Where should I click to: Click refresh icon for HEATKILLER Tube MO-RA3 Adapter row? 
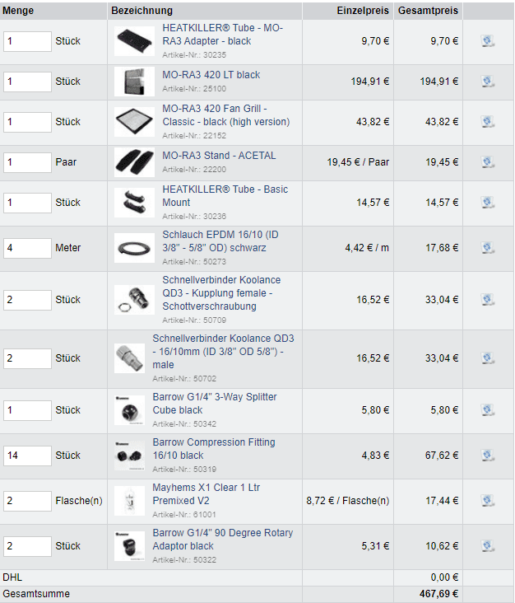pos(488,41)
